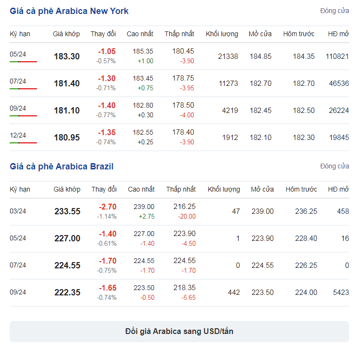Click the red-green range bar under 05/24

click(24, 62)
